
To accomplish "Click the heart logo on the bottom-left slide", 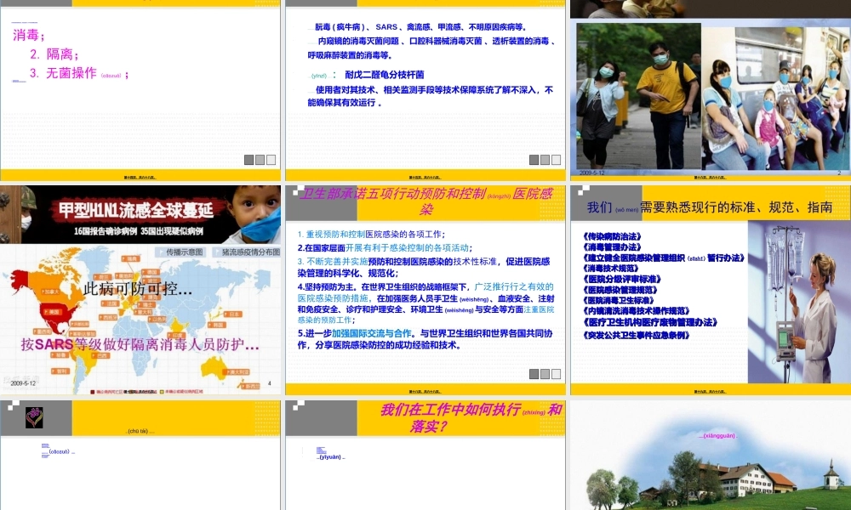I will tap(34, 416).
